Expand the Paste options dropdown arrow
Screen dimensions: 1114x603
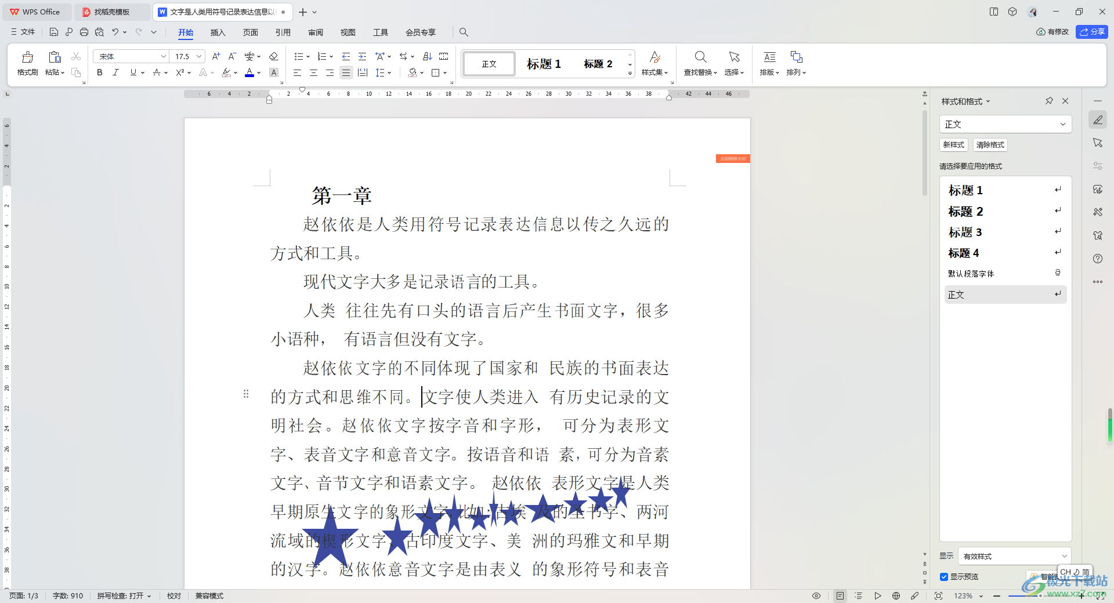[62, 72]
